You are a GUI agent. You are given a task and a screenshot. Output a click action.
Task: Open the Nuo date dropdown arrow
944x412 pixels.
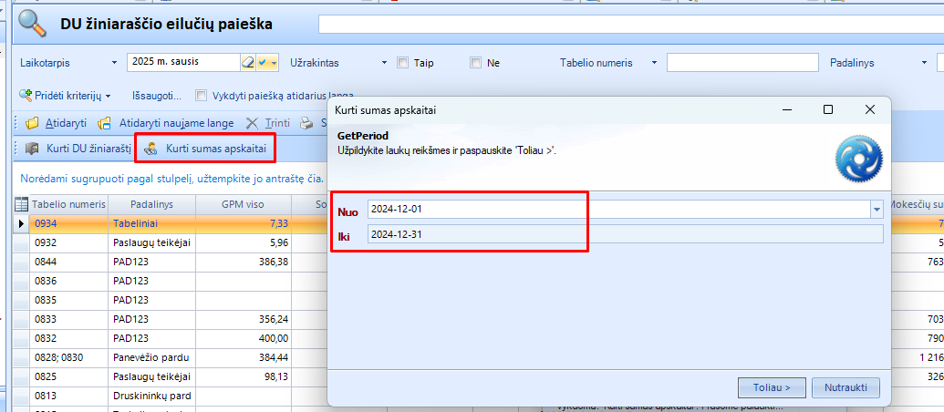877,210
